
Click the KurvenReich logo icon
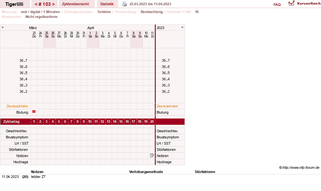pyautogui.click(x=291, y=3)
